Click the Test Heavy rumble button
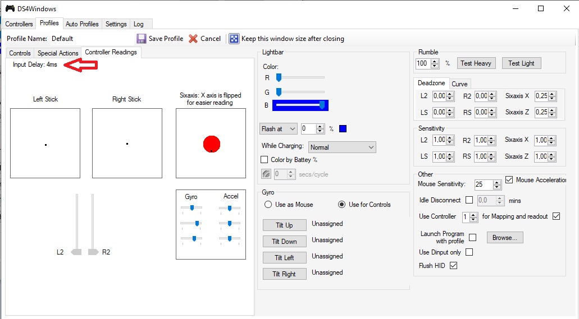 [476, 63]
